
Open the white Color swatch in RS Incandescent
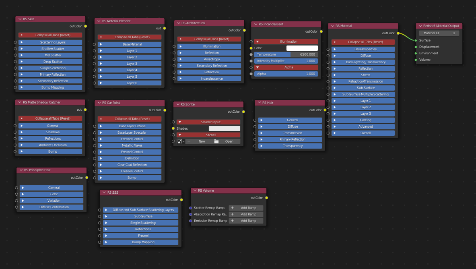(x=302, y=48)
